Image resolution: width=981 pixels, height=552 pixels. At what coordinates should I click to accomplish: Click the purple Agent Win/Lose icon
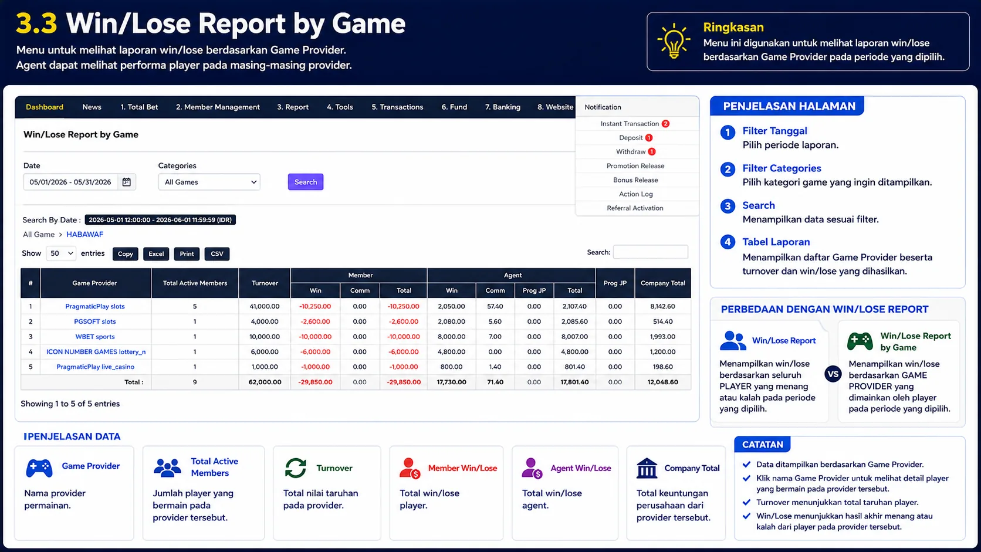(532, 468)
